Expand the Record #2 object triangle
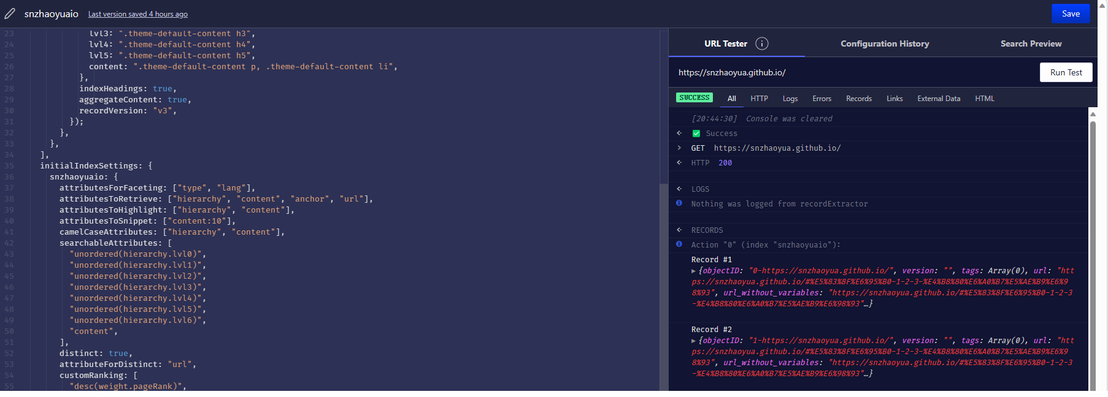This screenshot has height=397, width=1108. [x=694, y=341]
